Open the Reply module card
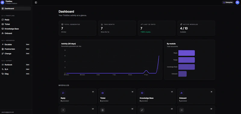 78,96
